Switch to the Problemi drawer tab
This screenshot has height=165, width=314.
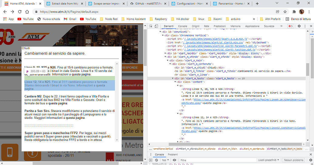(173, 154)
